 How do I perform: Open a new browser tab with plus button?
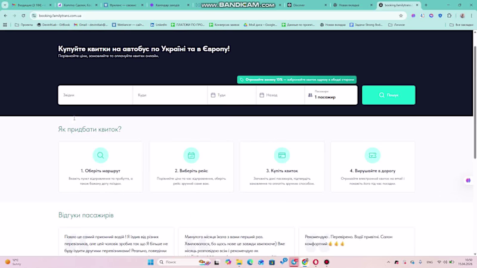[x=426, y=5]
